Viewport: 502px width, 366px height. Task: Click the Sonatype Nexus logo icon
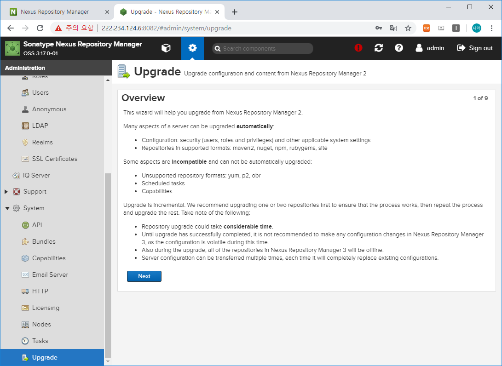pyautogui.click(x=12, y=48)
